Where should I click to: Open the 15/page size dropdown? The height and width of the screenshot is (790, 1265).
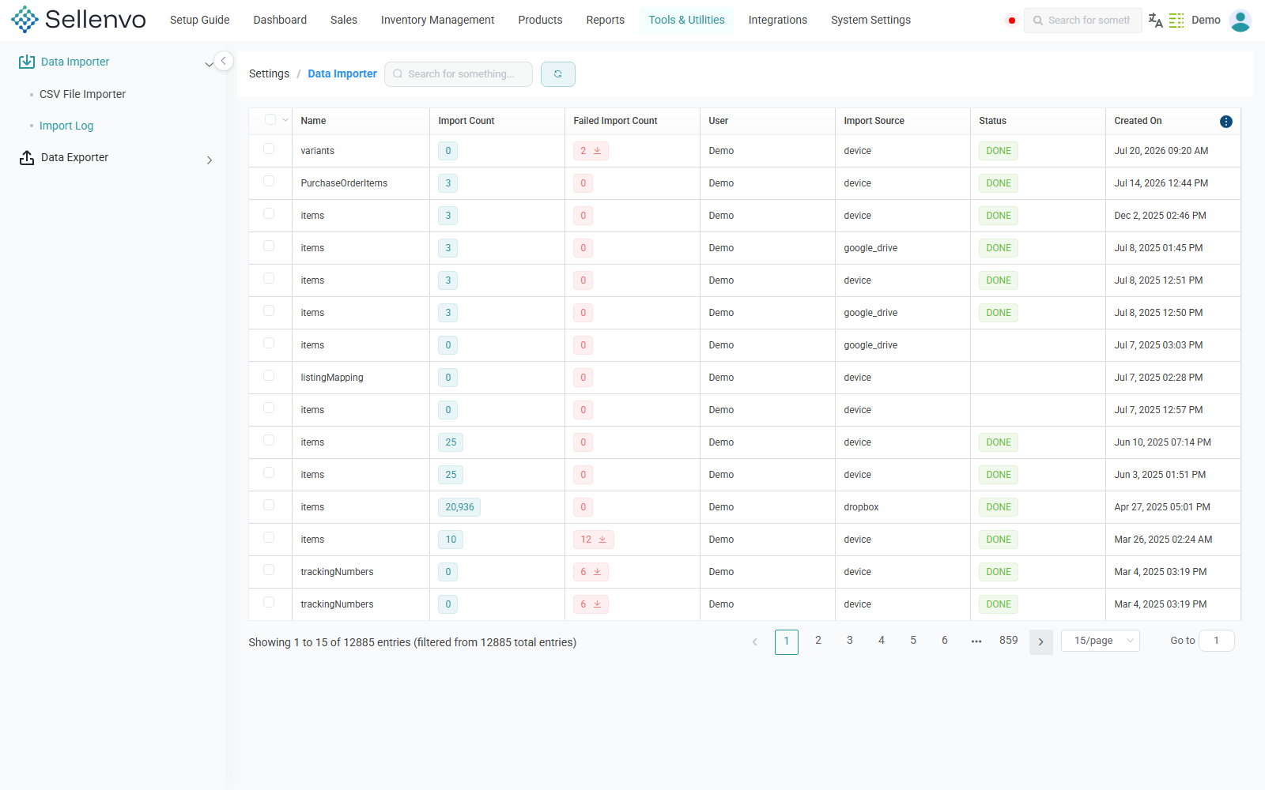pyautogui.click(x=1101, y=641)
